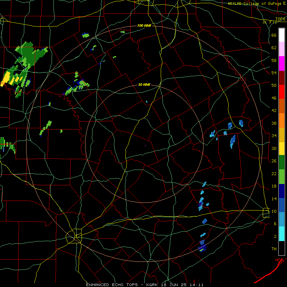Image resolution: width=287 pixels, height=287 pixels.
Task: Click the 22 legend value
Action: pos(274,173)
